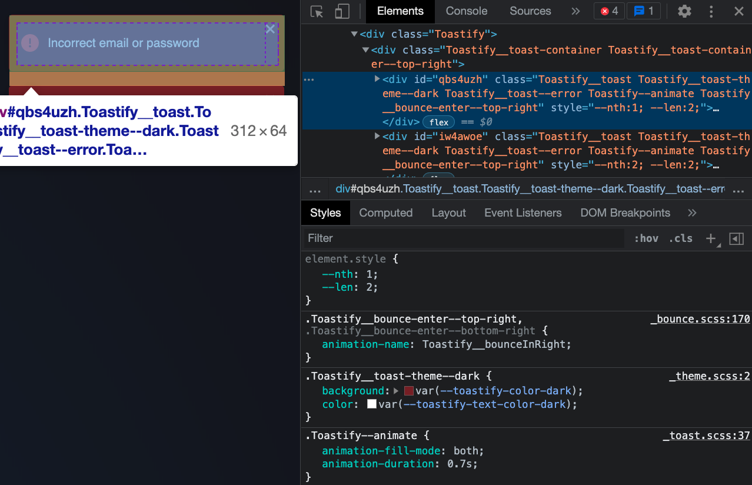
Task: Collapse the div class Toastify node
Action: (x=354, y=34)
